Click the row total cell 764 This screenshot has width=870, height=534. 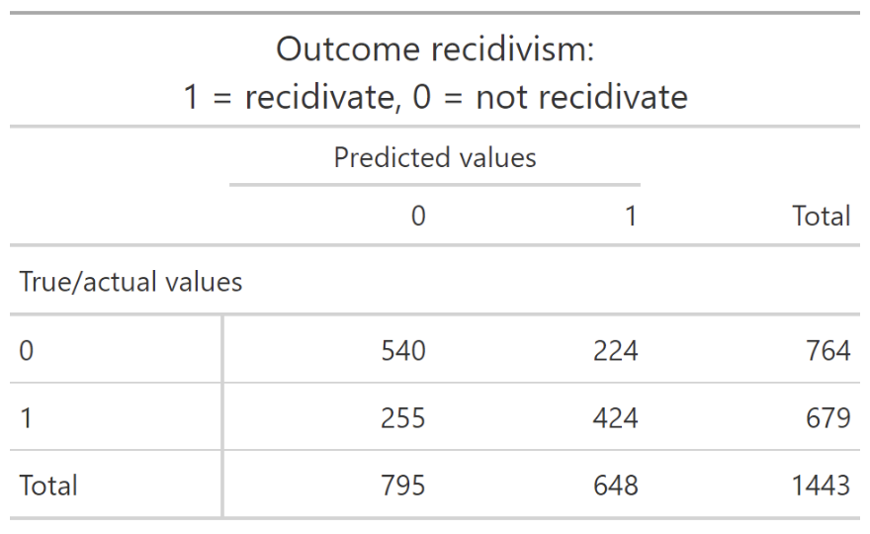(828, 350)
